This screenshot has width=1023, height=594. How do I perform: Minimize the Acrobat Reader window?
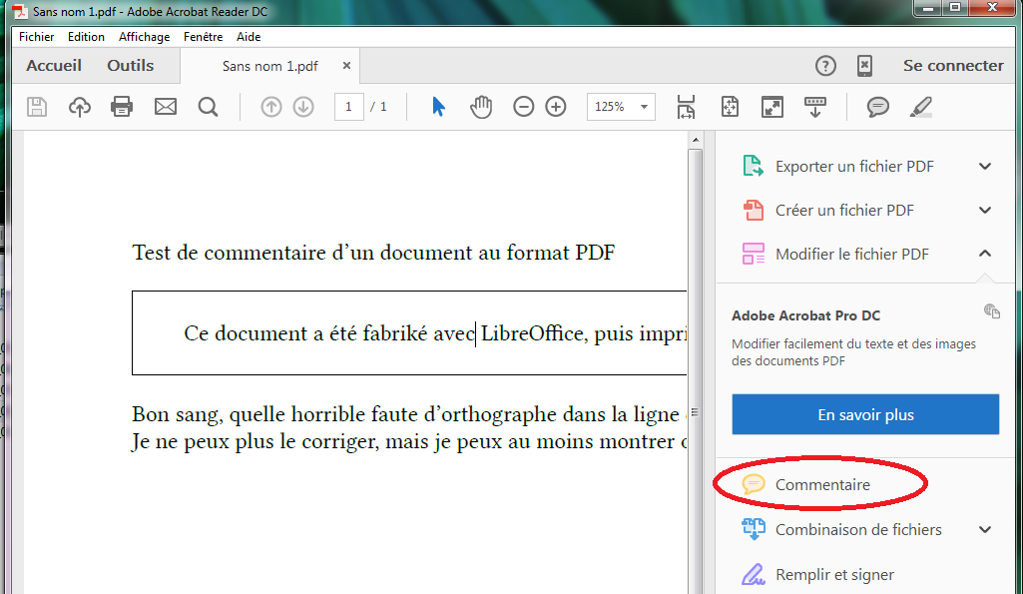[x=928, y=8]
